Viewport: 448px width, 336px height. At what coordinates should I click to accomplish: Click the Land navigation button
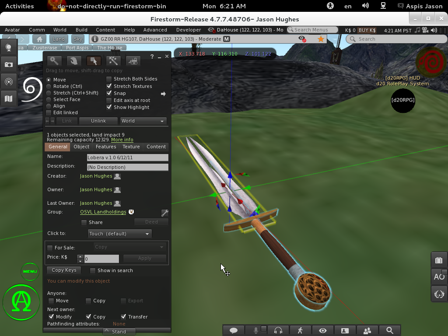[x=59, y=39]
